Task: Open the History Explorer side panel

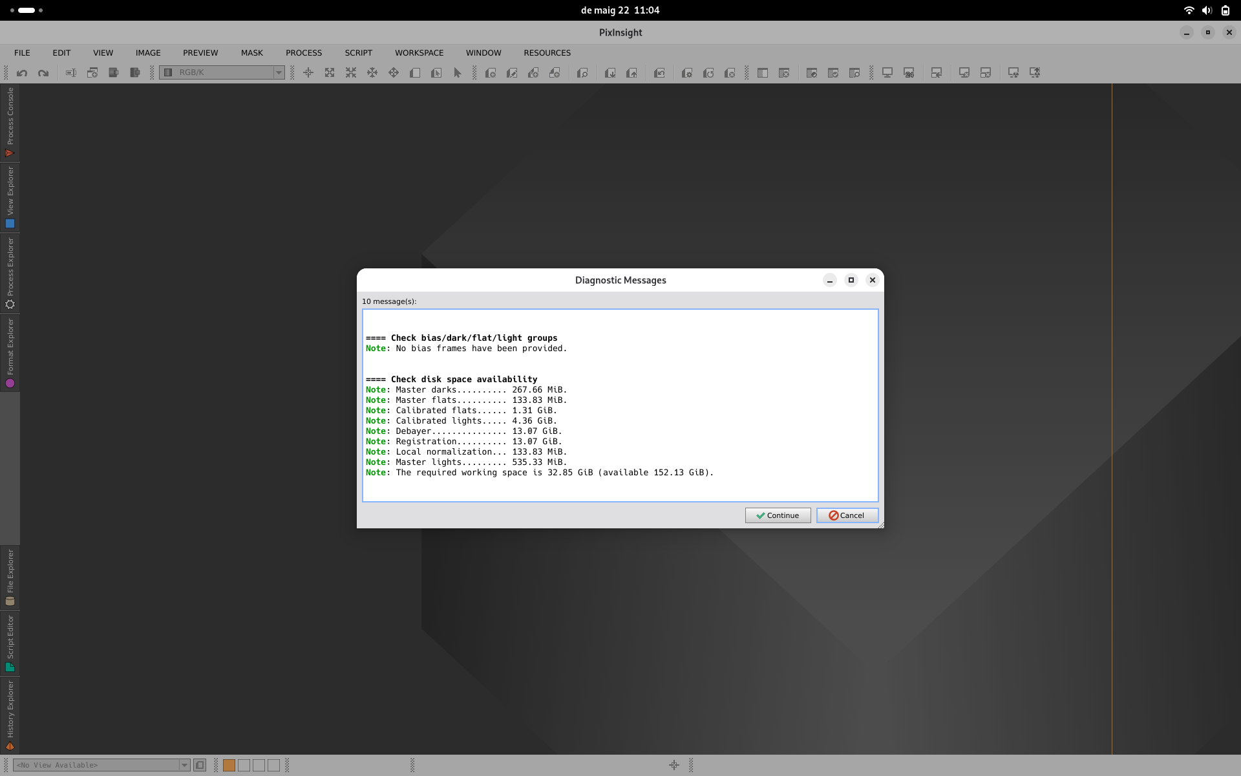Action: click(x=10, y=715)
